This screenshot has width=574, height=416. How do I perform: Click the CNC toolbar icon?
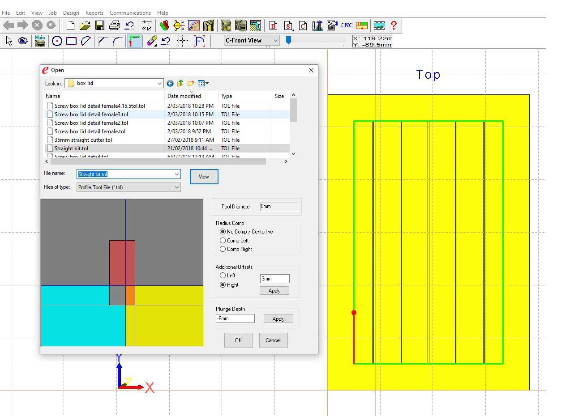coord(347,25)
